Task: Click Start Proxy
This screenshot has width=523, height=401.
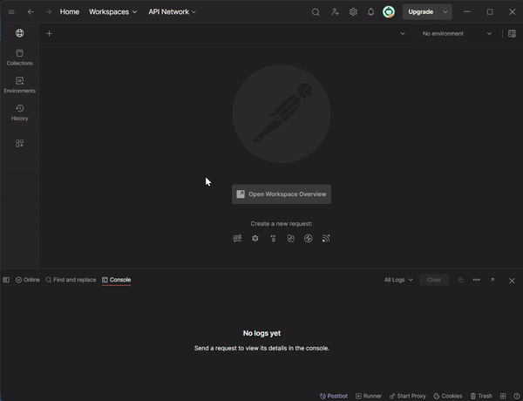Action: [x=408, y=396]
